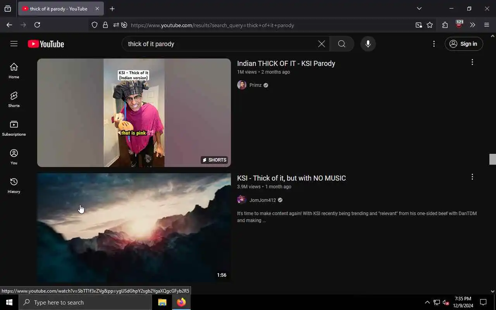Open the Firefox extensions puzzle icon
This screenshot has height=310, width=496.
click(x=445, y=25)
